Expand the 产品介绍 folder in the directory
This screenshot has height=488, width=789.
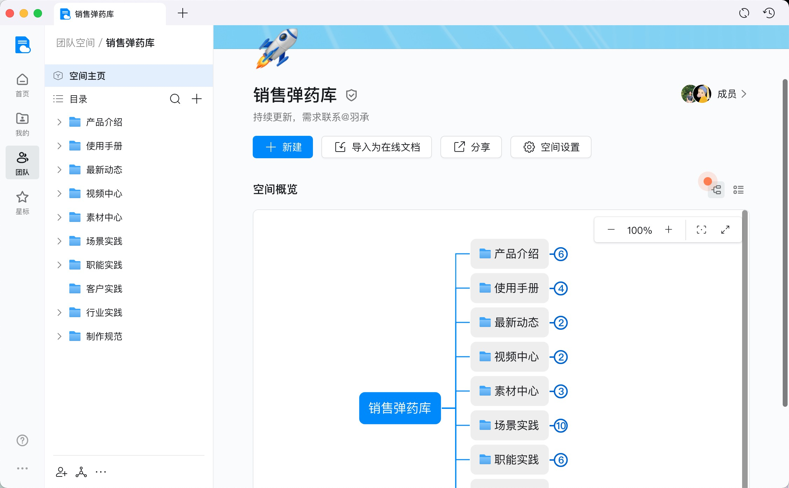(x=59, y=122)
